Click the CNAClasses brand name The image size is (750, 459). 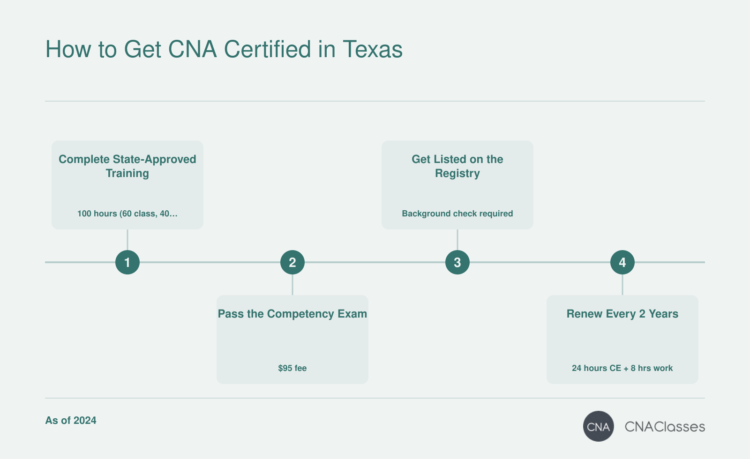(665, 427)
